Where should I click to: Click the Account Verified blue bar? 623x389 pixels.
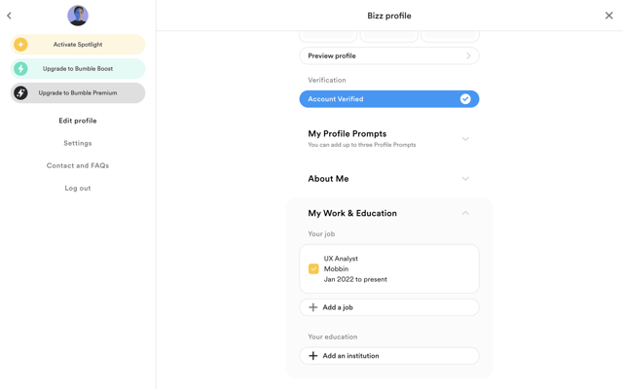[x=389, y=99]
